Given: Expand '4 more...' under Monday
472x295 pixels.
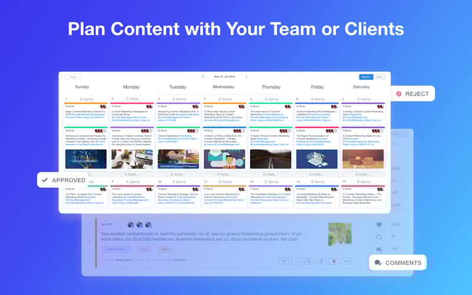Looking at the screenshot, I should 132,174.
